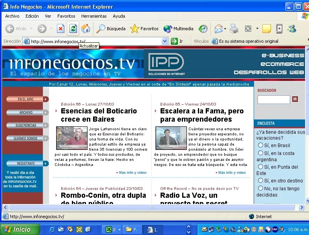Open the Forward button history dropdown

coord(50,29)
